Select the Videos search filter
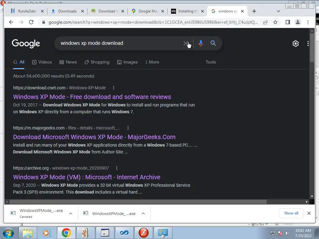The width and height of the screenshot is (319, 239). click(x=42, y=62)
